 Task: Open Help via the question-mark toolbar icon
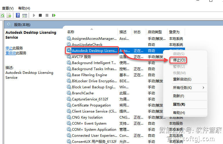tap(18, 15)
